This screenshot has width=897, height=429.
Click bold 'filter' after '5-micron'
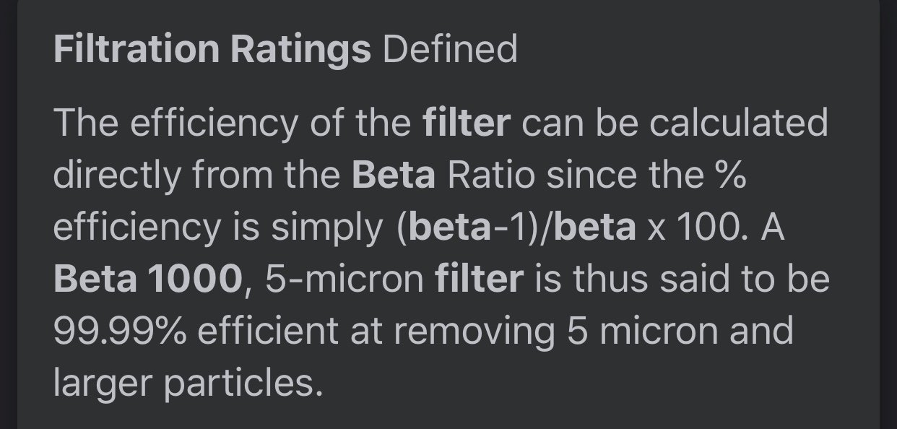479,279
